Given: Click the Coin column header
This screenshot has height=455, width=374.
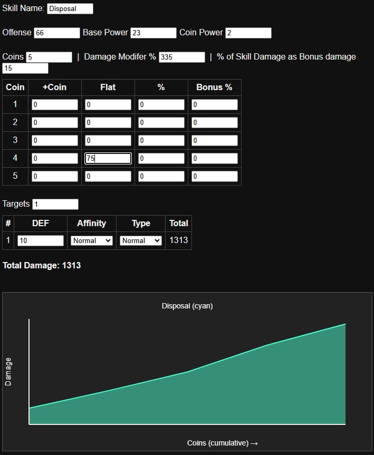Looking at the screenshot, I should point(15,88).
